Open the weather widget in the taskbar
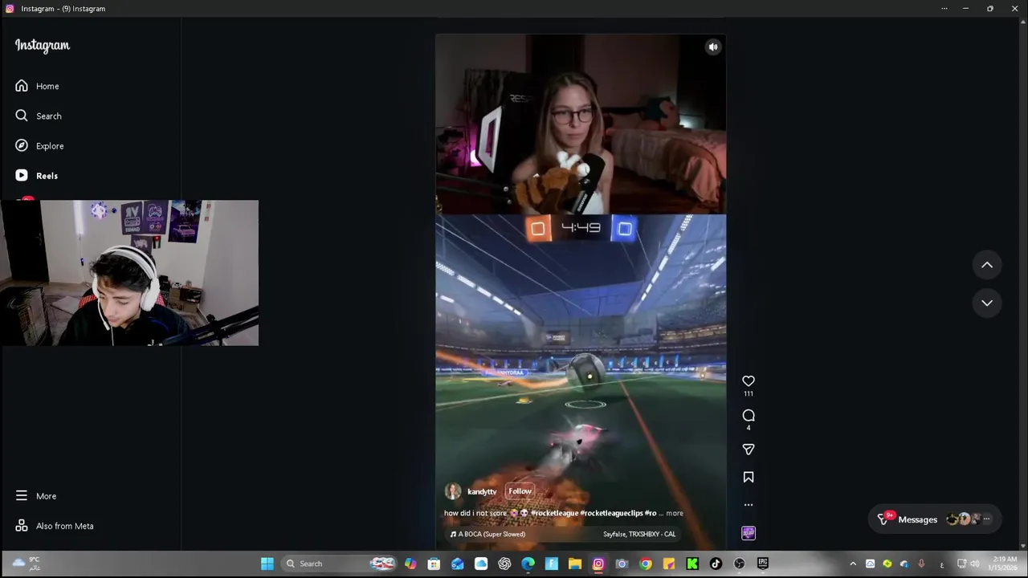 pos(27,564)
